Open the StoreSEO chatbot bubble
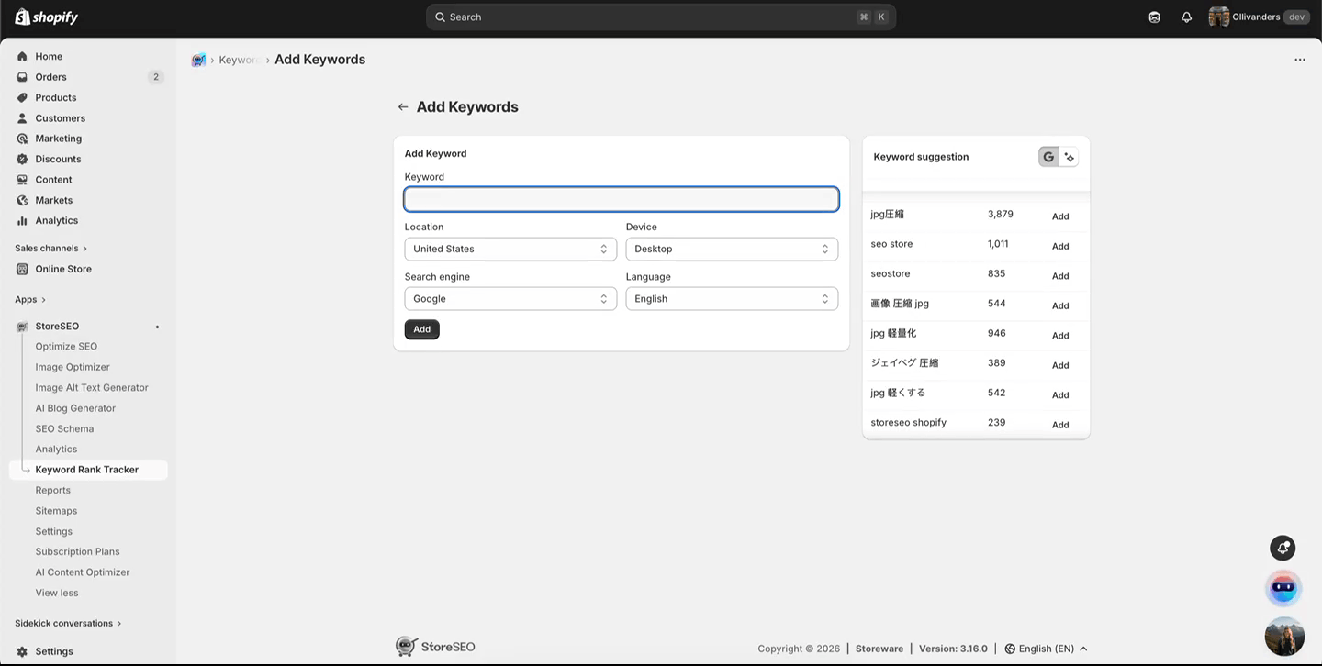 (1283, 588)
